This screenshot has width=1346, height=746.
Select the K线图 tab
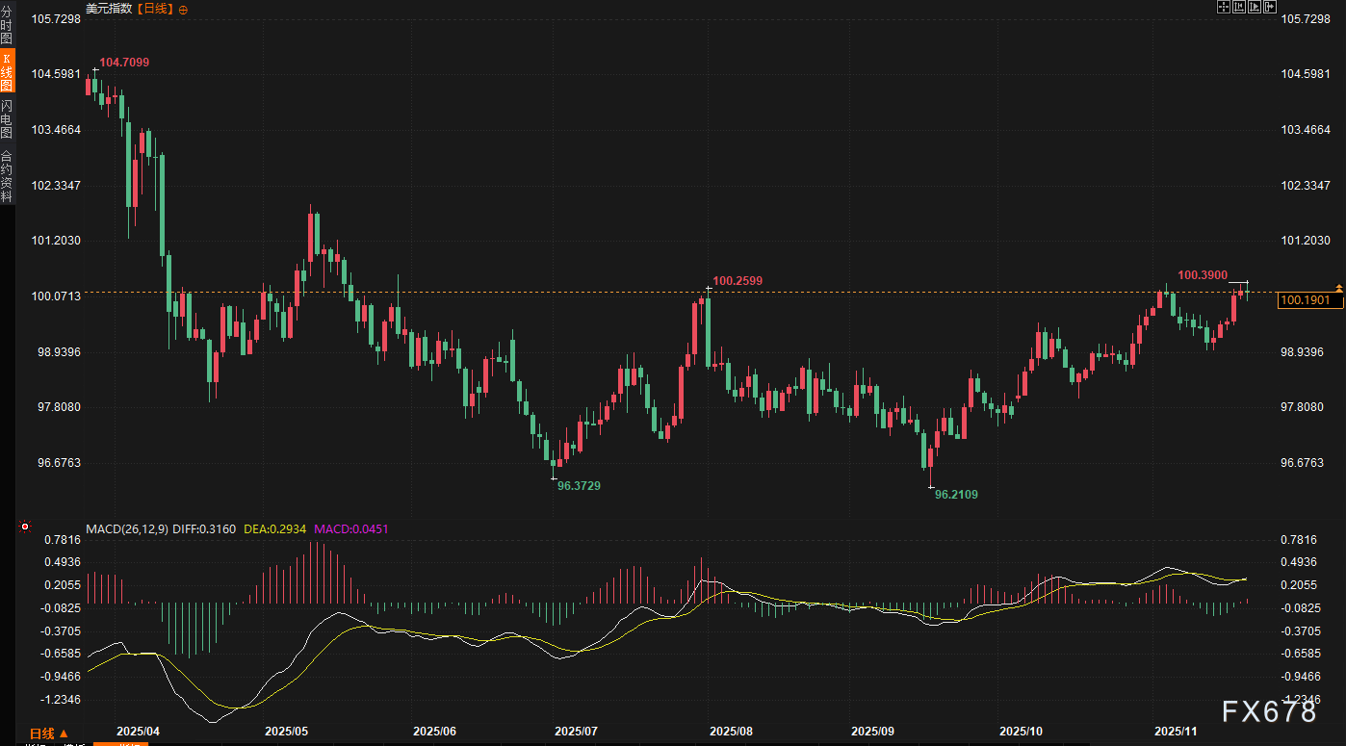(7, 72)
